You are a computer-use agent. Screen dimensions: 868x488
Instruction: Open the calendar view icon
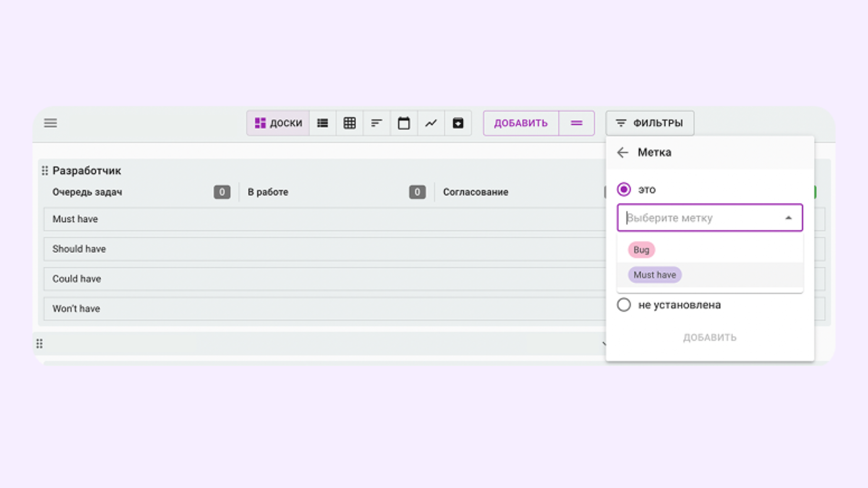coord(404,123)
